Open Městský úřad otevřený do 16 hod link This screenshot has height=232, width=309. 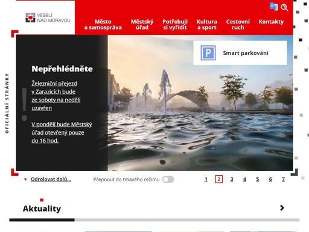[62, 132]
